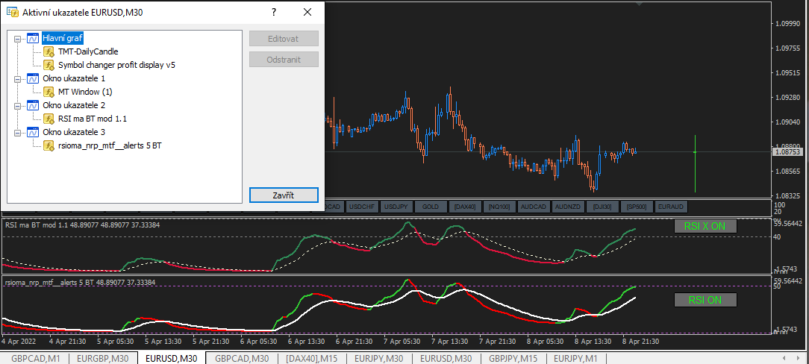Select the Okno ukazatele 1 label
This screenshot has height=364, width=809.
point(74,78)
